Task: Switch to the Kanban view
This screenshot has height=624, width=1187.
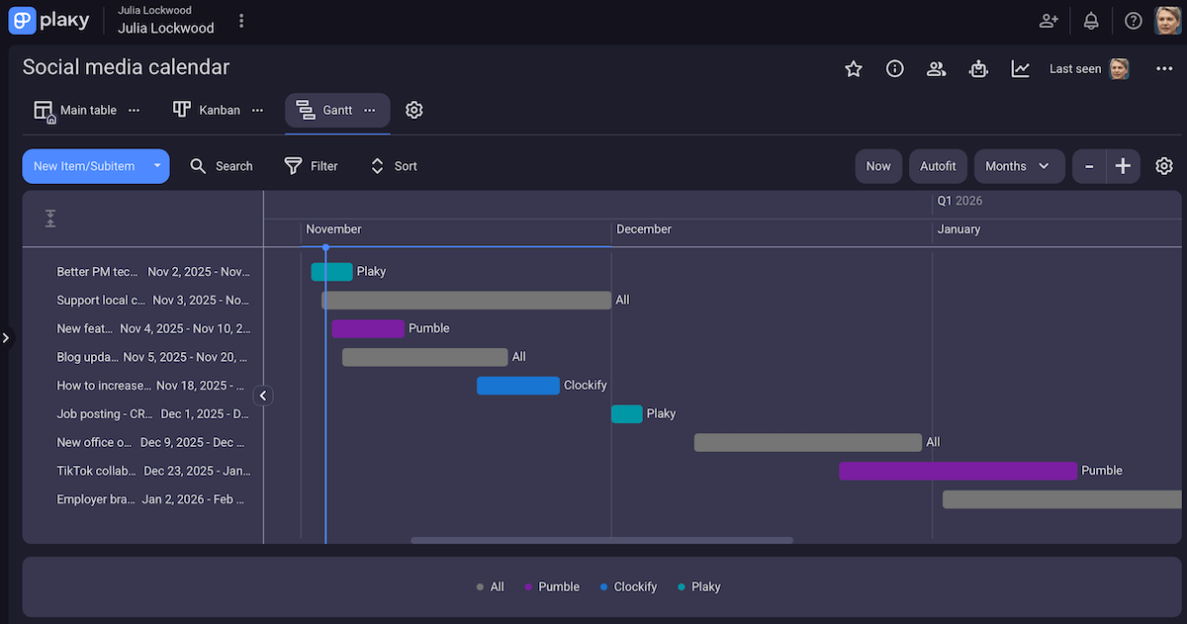Action: pyautogui.click(x=207, y=110)
